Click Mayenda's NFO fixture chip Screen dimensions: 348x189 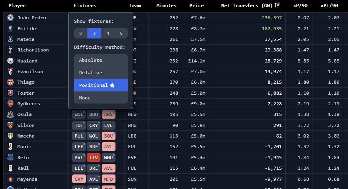108,179
